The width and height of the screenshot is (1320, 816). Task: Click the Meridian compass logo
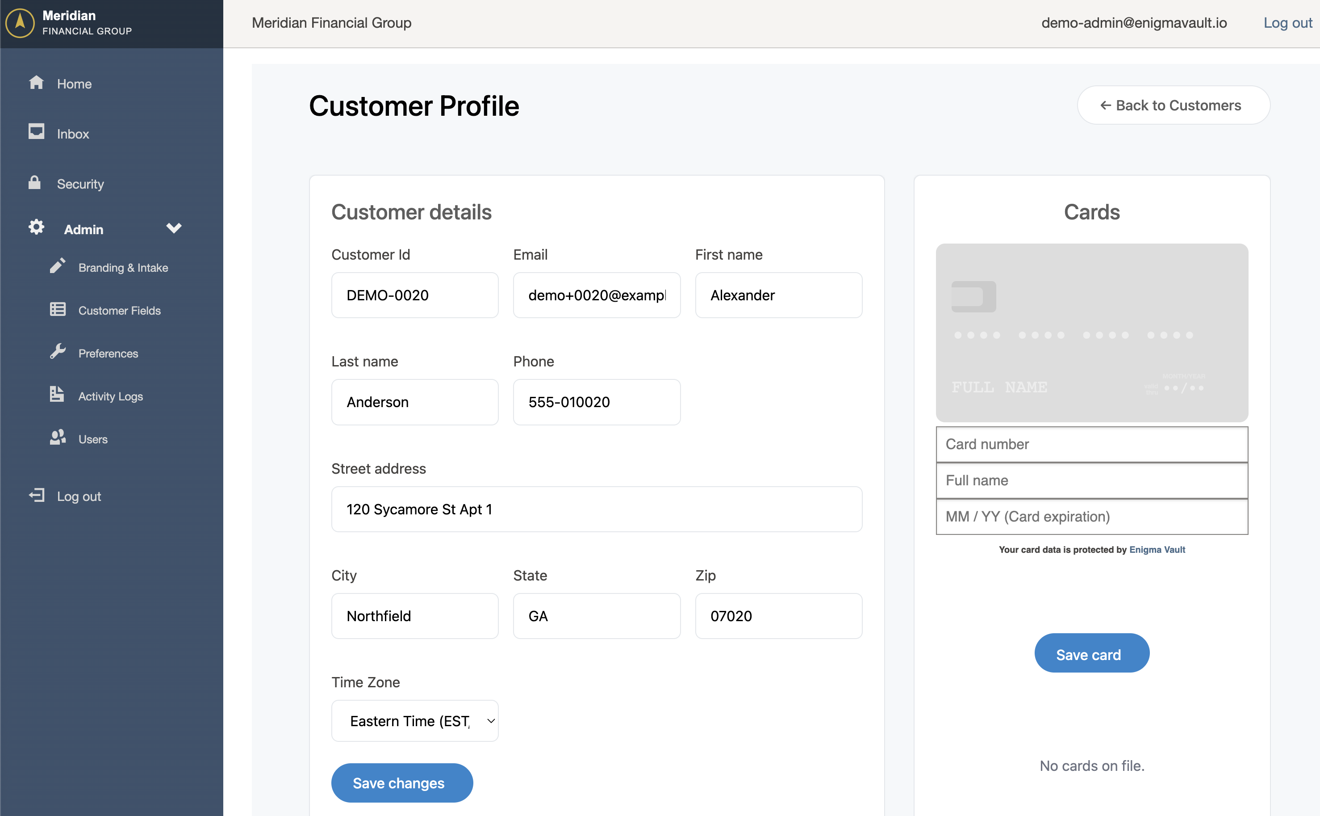click(x=19, y=23)
